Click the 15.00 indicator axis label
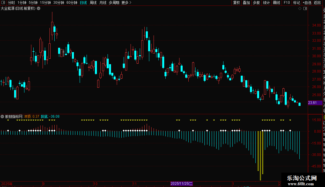Viewport: 325px width, 187px height. click(316, 120)
